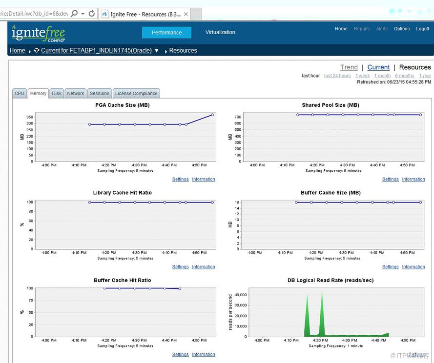434x363 pixels.
Task: Open Information for Buffer Cache Size chart
Action: coord(413,267)
